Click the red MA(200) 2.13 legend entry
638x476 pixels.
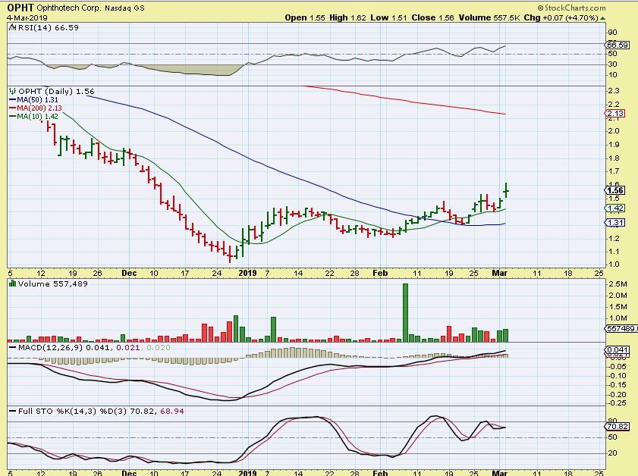tap(36, 108)
